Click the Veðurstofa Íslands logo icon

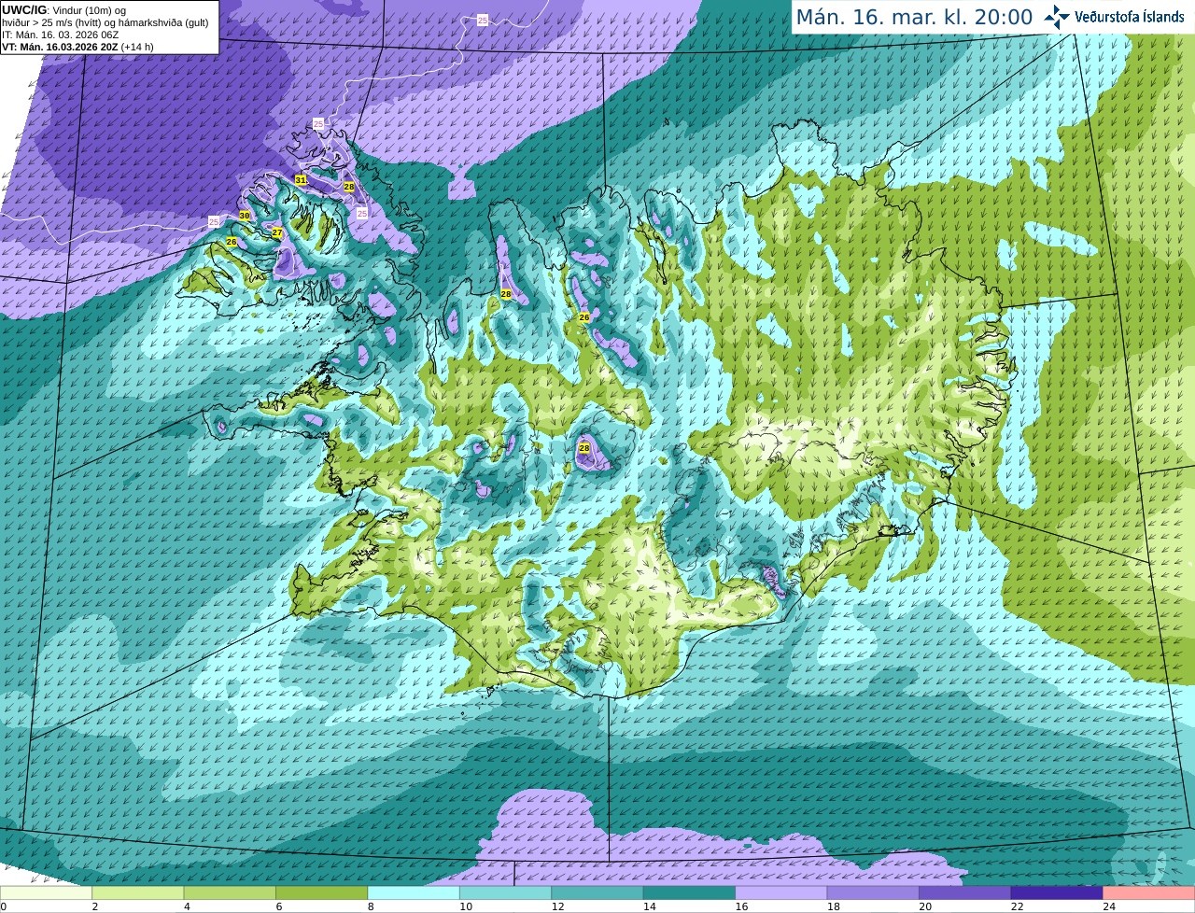(x=1057, y=17)
